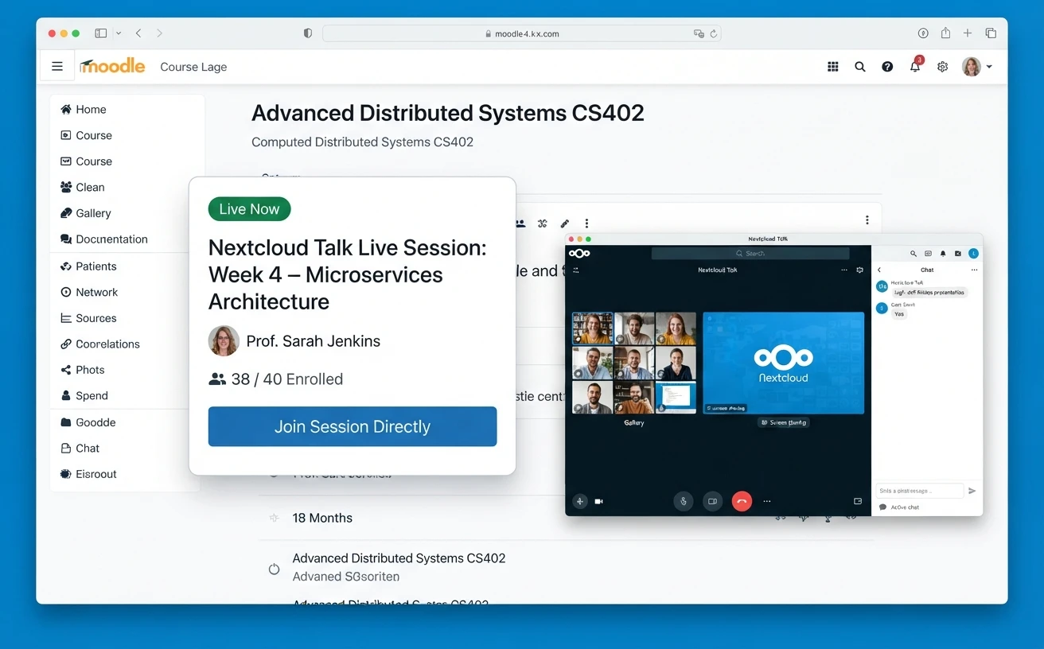The image size is (1044, 649).
Task: Open three-dot menu next to Talk call gear
Action: pyautogui.click(x=844, y=270)
